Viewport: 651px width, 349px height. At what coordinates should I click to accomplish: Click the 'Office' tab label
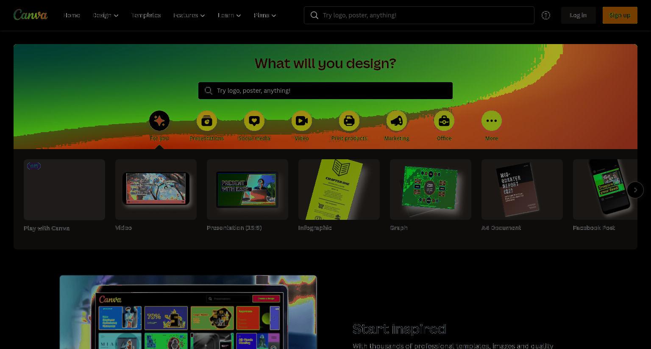point(444,138)
